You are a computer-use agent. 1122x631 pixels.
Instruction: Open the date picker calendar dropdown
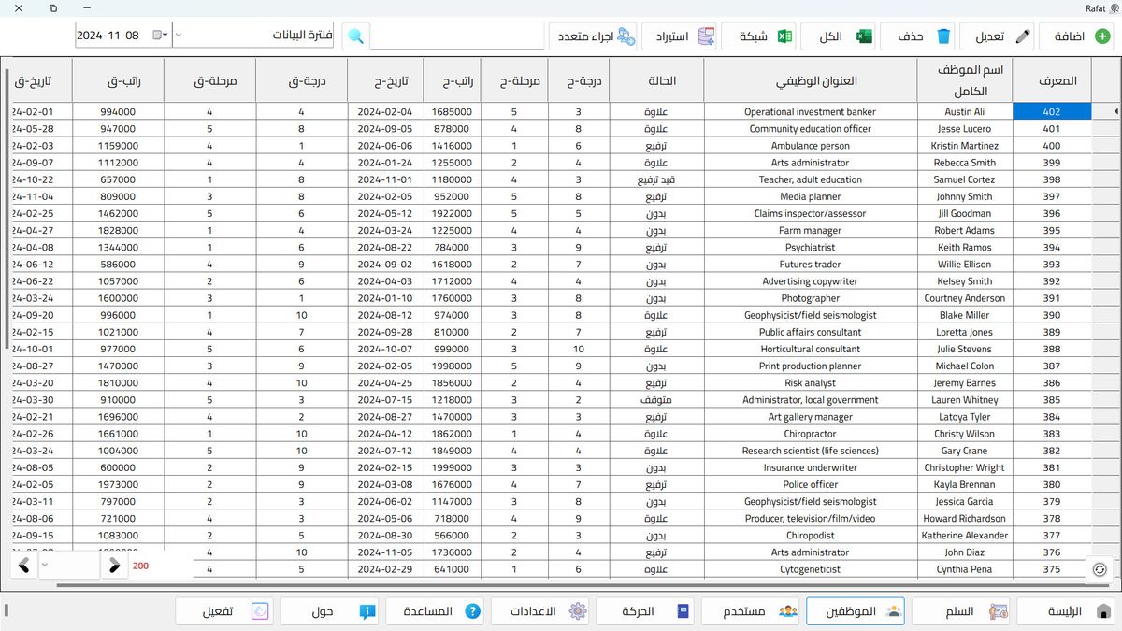(x=160, y=36)
